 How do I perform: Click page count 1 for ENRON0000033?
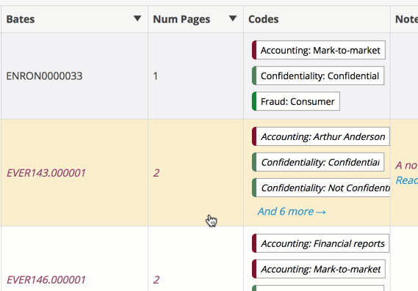pos(156,76)
